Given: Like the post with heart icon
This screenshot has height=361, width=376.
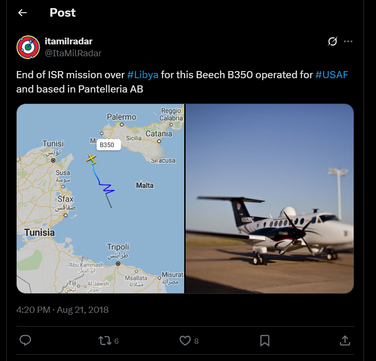Looking at the screenshot, I should tap(185, 340).
